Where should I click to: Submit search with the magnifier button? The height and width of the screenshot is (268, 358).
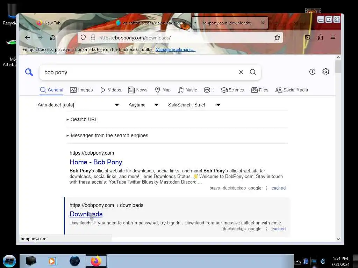tap(253, 72)
